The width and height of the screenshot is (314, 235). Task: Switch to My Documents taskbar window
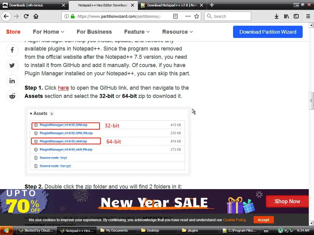point(117,230)
